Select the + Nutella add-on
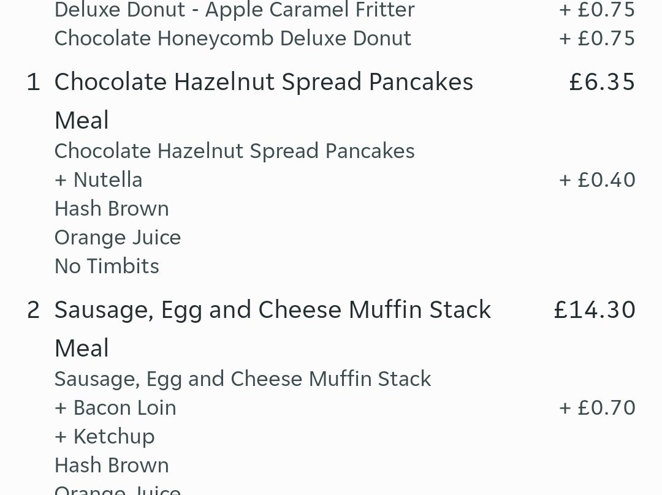The width and height of the screenshot is (662, 495). 98,179
